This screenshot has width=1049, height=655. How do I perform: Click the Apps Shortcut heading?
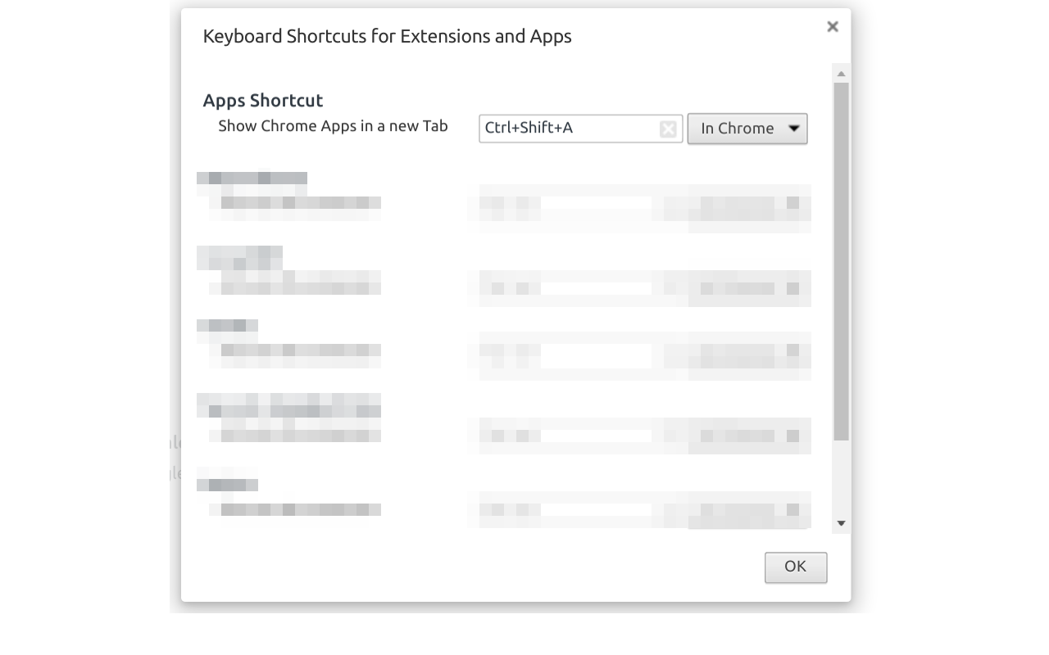263,101
